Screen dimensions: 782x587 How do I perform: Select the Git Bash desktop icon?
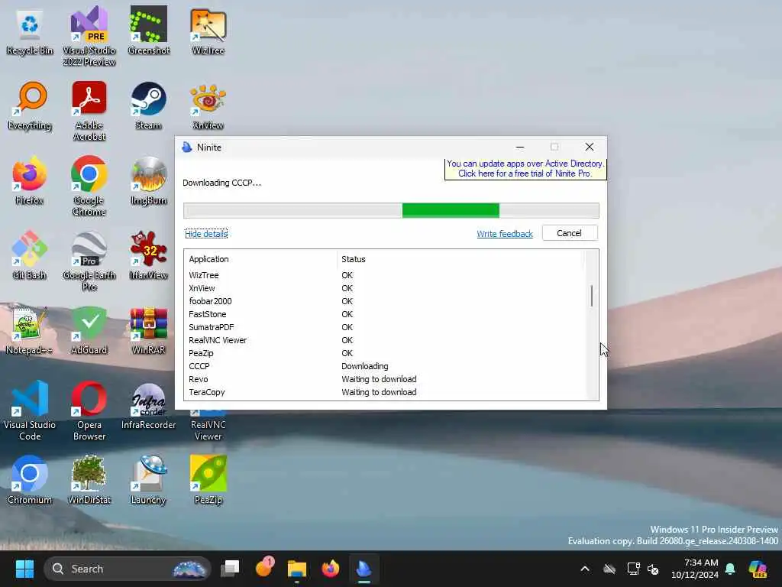click(x=30, y=255)
